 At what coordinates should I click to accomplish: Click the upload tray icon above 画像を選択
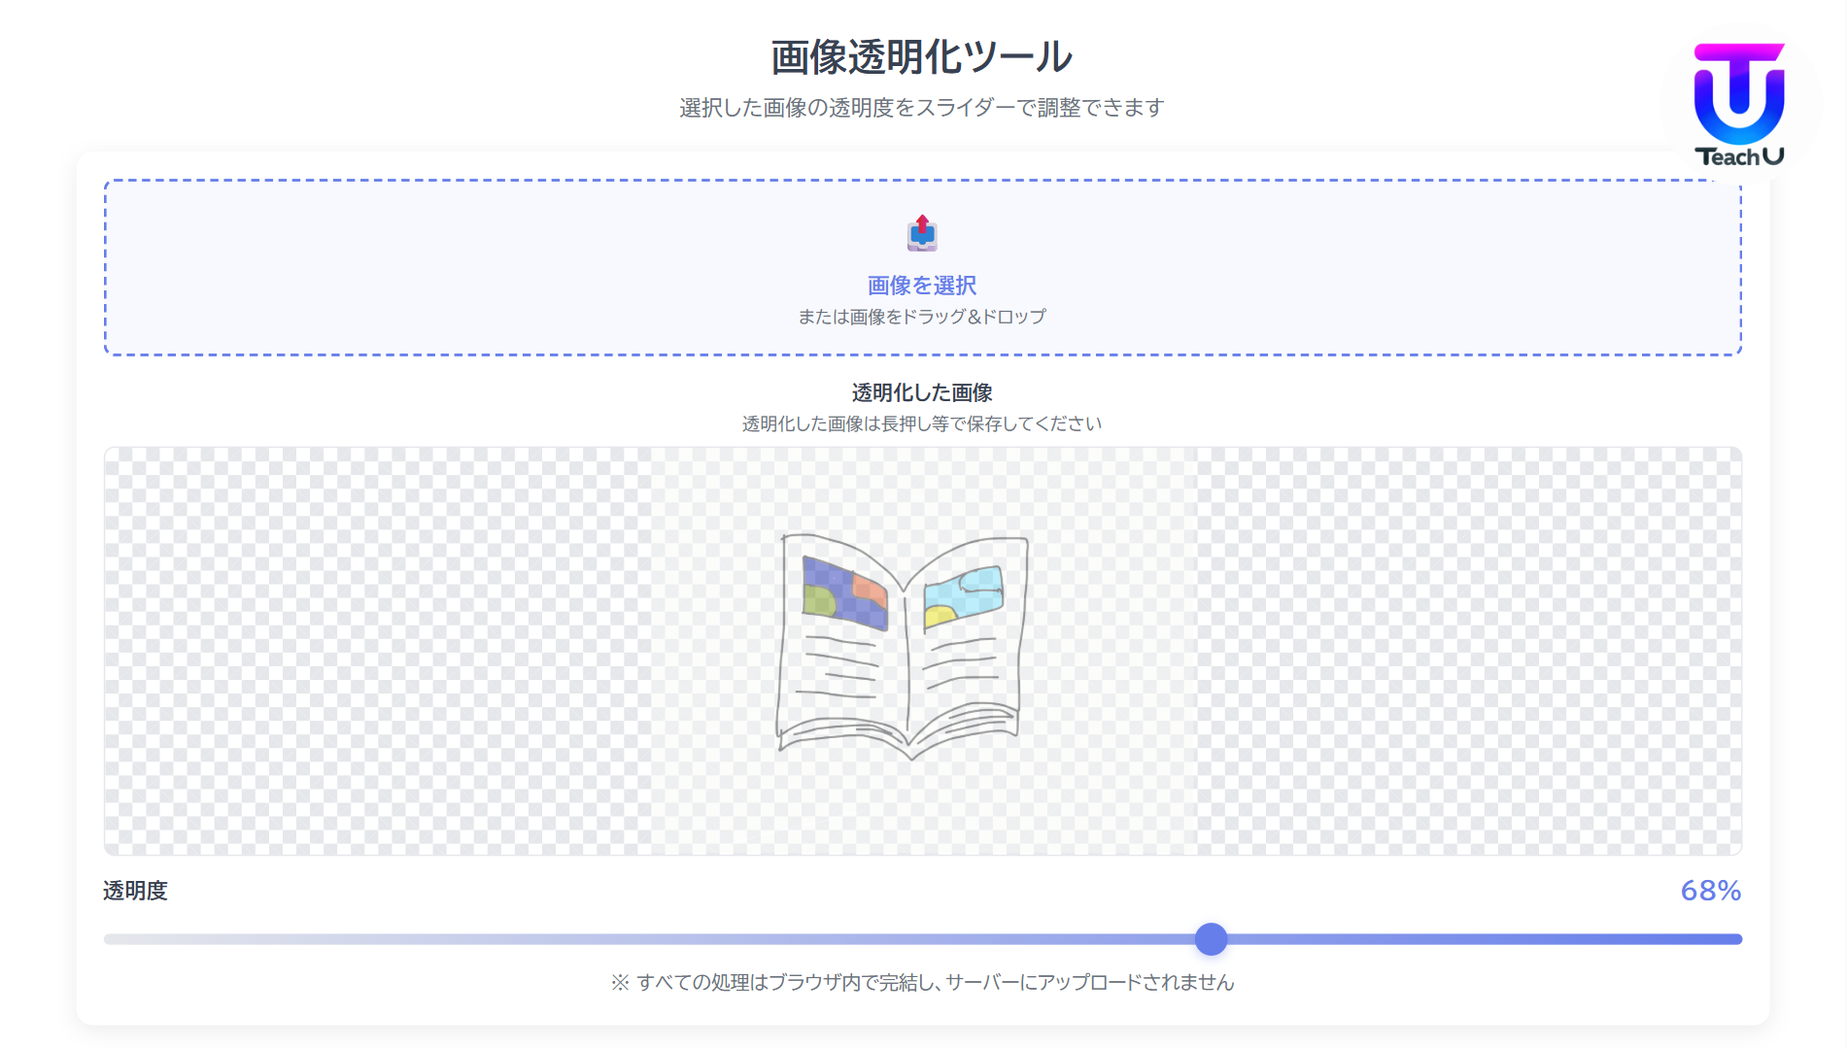pos(920,235)
